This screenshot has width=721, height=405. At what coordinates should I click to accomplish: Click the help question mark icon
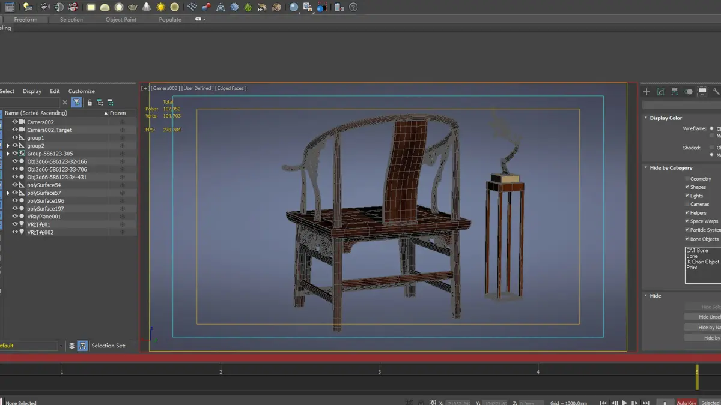[353, 7]
